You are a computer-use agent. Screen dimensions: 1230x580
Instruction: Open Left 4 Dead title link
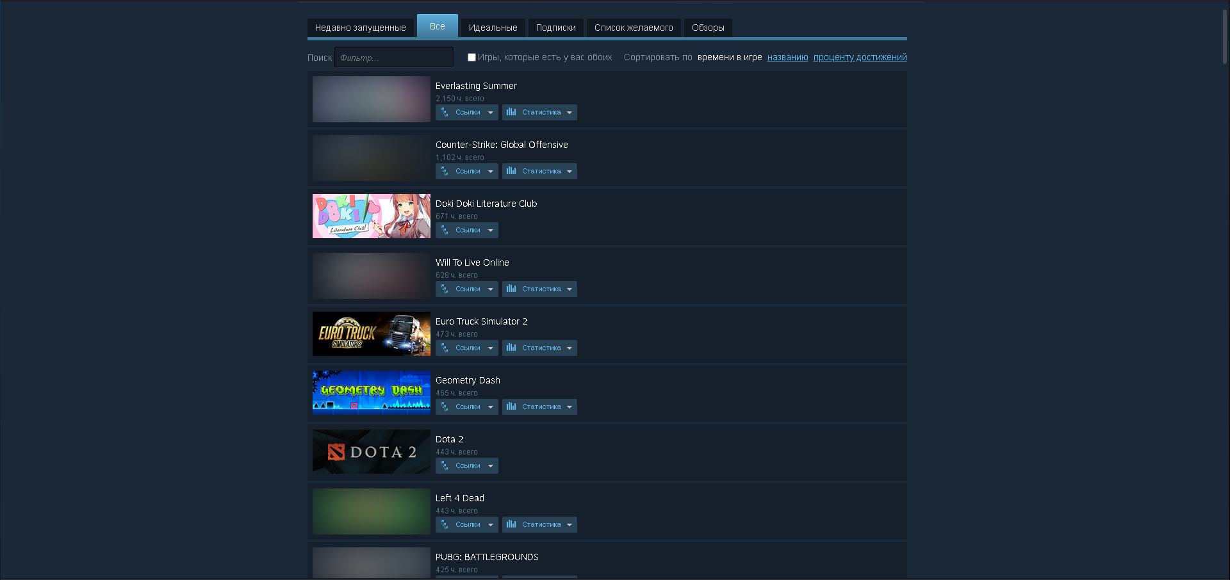click(460, 498)
